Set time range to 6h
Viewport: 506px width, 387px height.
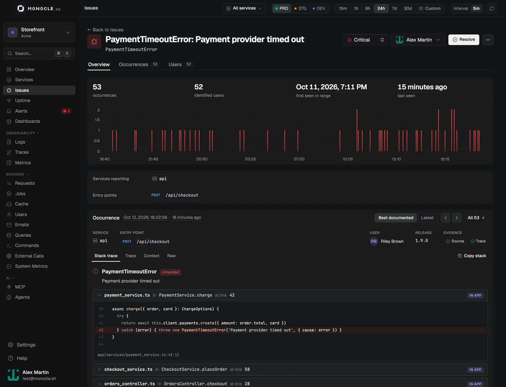pyautogui.click(x=368, y=8)
